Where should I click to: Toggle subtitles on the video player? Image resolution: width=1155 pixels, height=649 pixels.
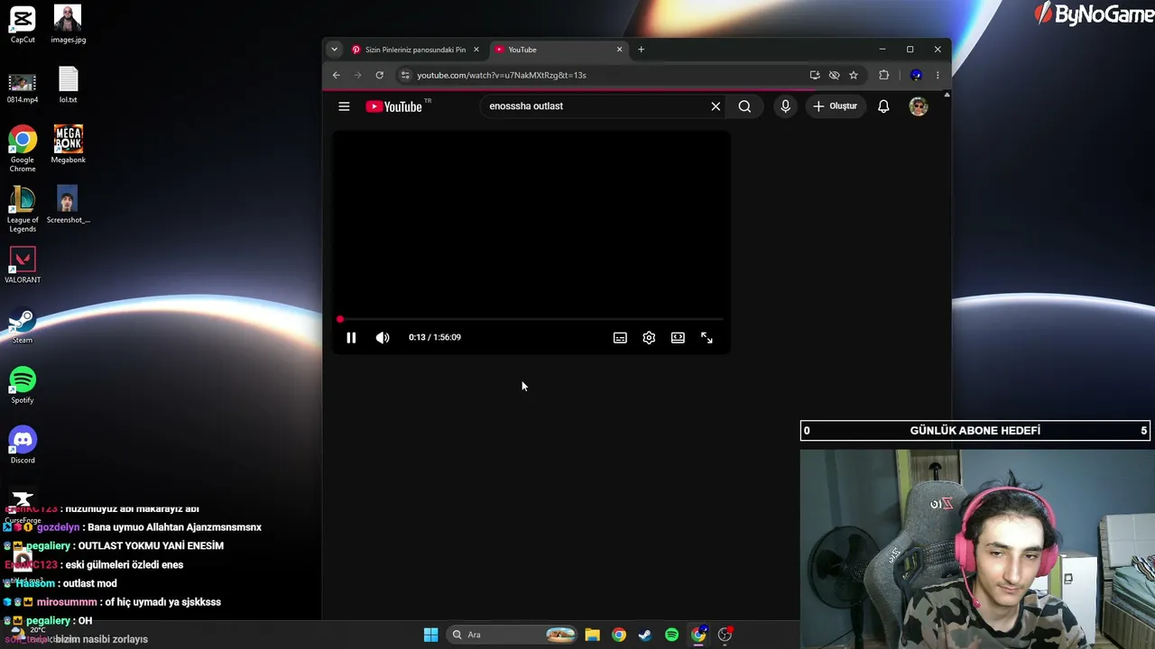(620, 338)
